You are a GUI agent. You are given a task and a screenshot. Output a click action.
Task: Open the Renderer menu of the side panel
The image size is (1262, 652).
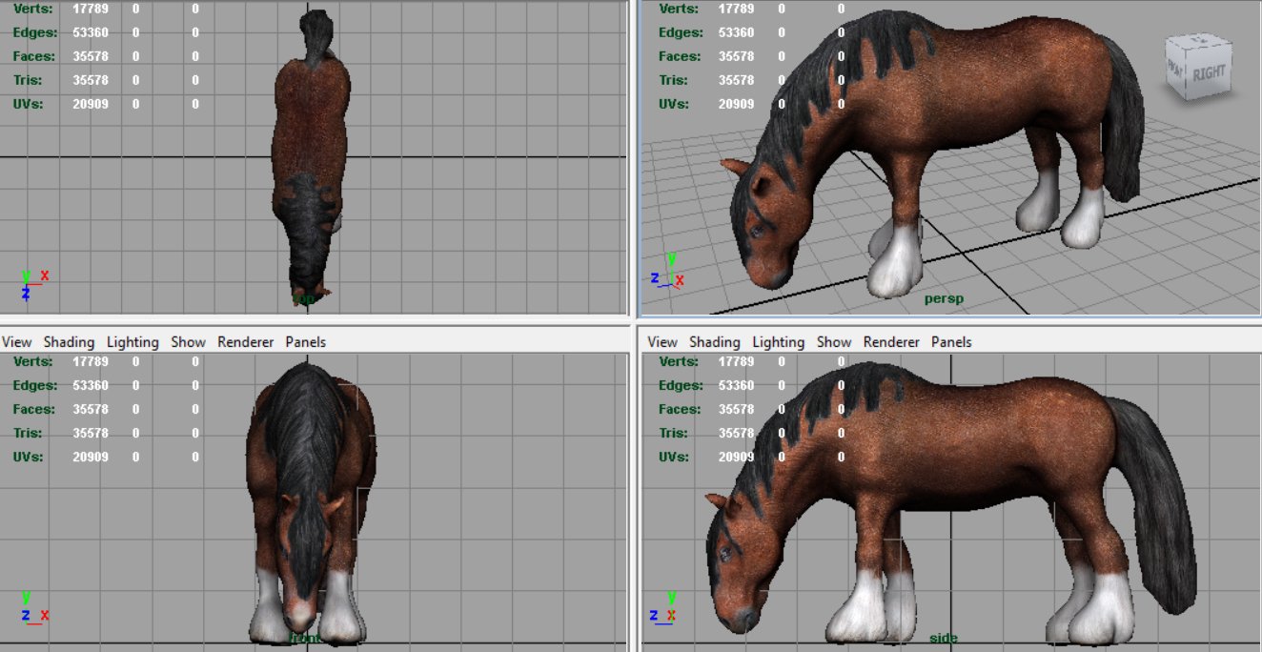[x=891, y=342]
